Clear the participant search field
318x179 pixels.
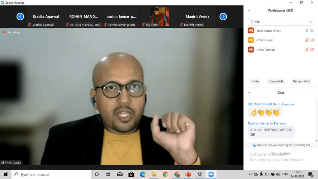point(310,22)
